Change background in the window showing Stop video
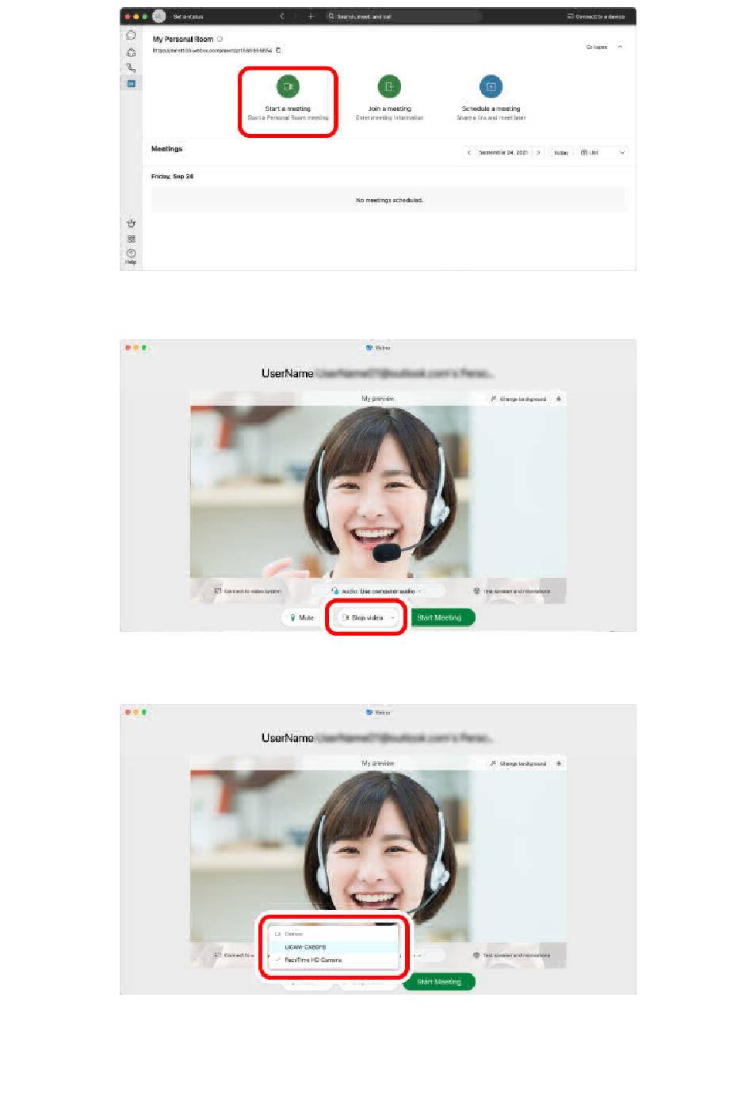The width and height of the screenshot is (753, 1093). (518, 399)
